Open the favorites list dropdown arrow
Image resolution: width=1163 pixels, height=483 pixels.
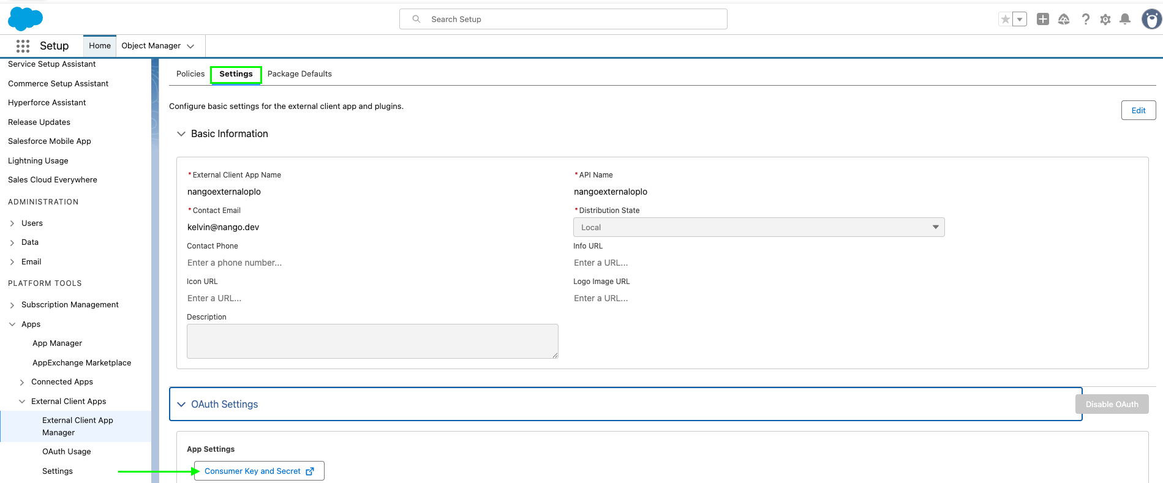click(1020, 20)
